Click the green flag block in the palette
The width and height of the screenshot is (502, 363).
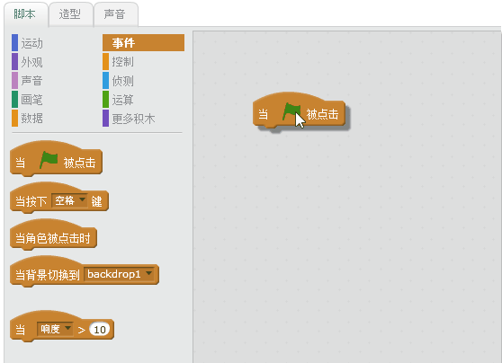tap(57, 159)
